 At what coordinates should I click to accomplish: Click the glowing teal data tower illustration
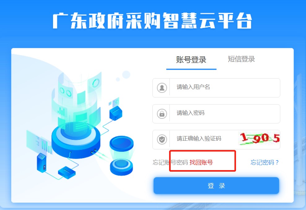[x=76, y=101]
